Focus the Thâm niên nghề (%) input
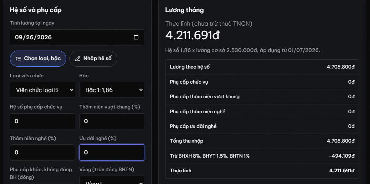This screenshot has width=370, height=184. [42, 152]
